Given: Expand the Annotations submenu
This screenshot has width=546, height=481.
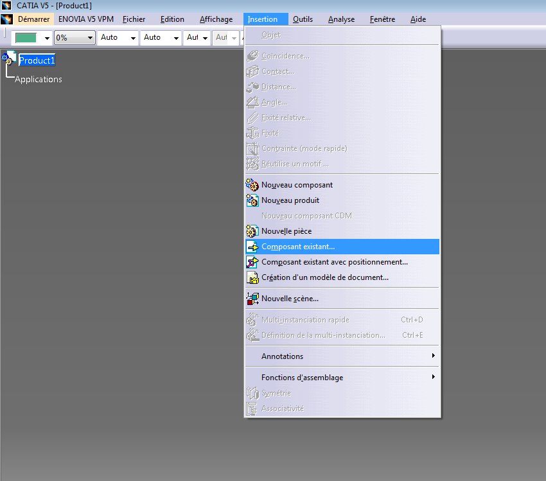Looking at the screenshot, I should (x=342, y=356).
